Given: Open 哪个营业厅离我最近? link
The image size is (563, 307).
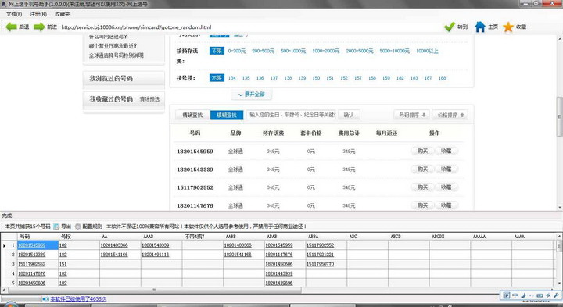Looking at the screenshot, I should [x=113, y=46].
